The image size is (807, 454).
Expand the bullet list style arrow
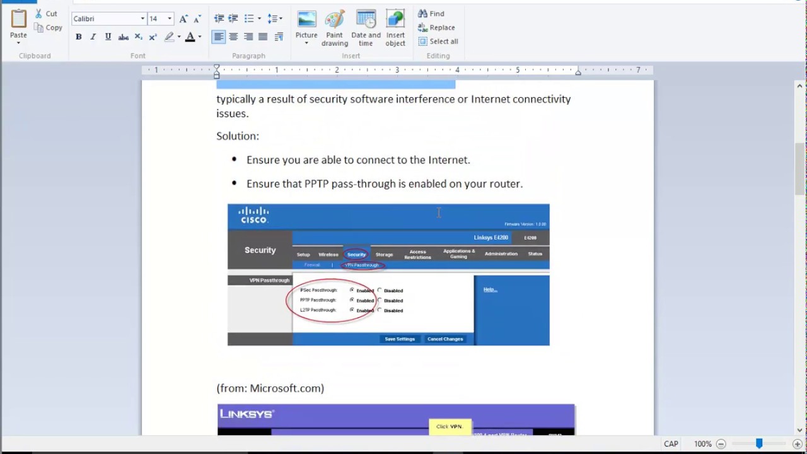coord(259,19)
